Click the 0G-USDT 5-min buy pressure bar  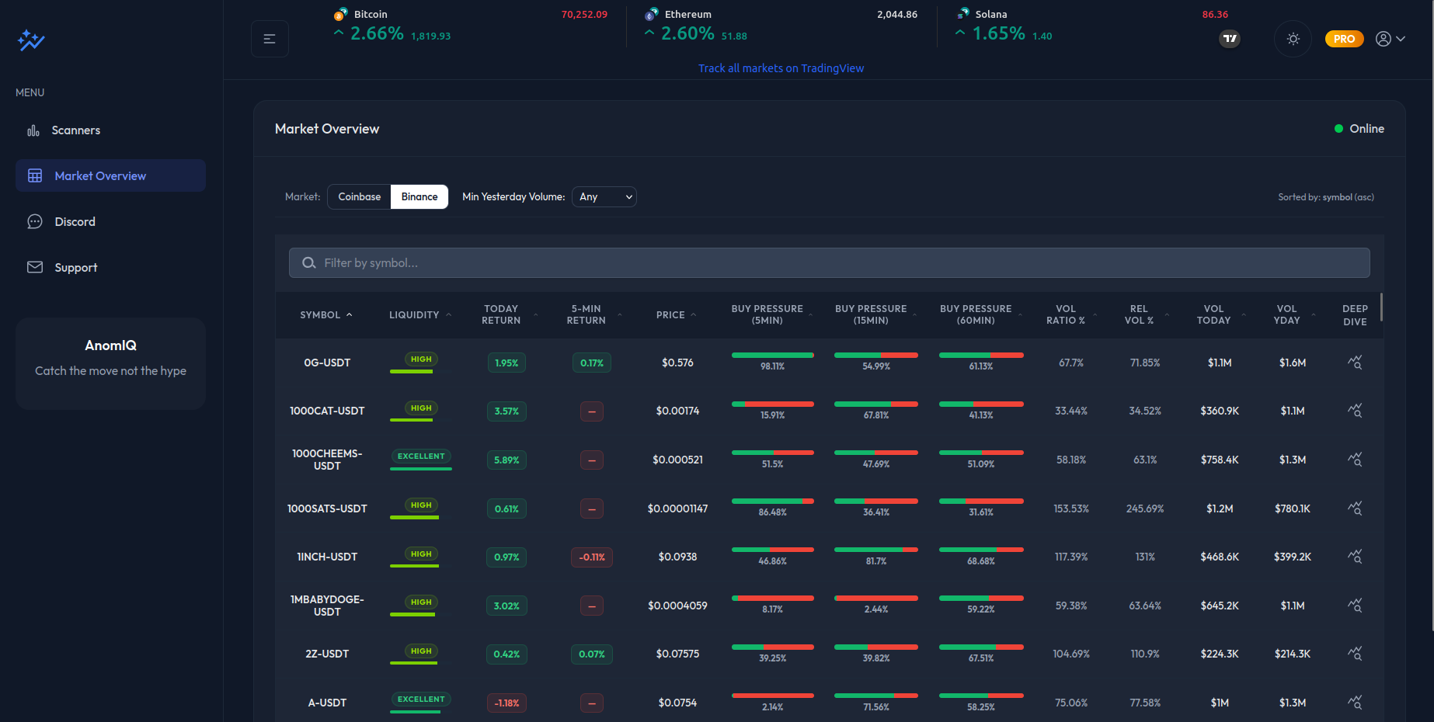click(x=773, y=355)
